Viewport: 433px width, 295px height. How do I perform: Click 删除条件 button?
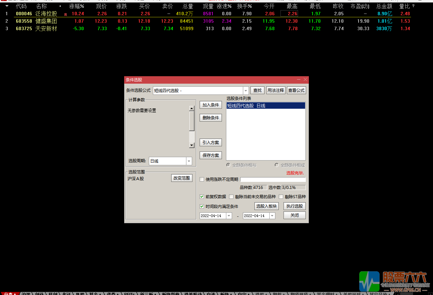pyautogui.click(x=211, y=118)
